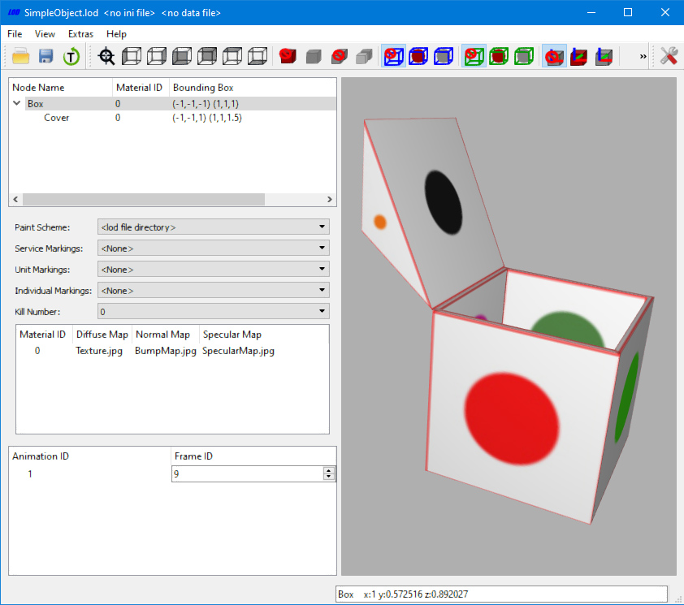Screen dimensions: 684x605
Task: Expand the toolbar overflow chevron
Action: (643, 56)
